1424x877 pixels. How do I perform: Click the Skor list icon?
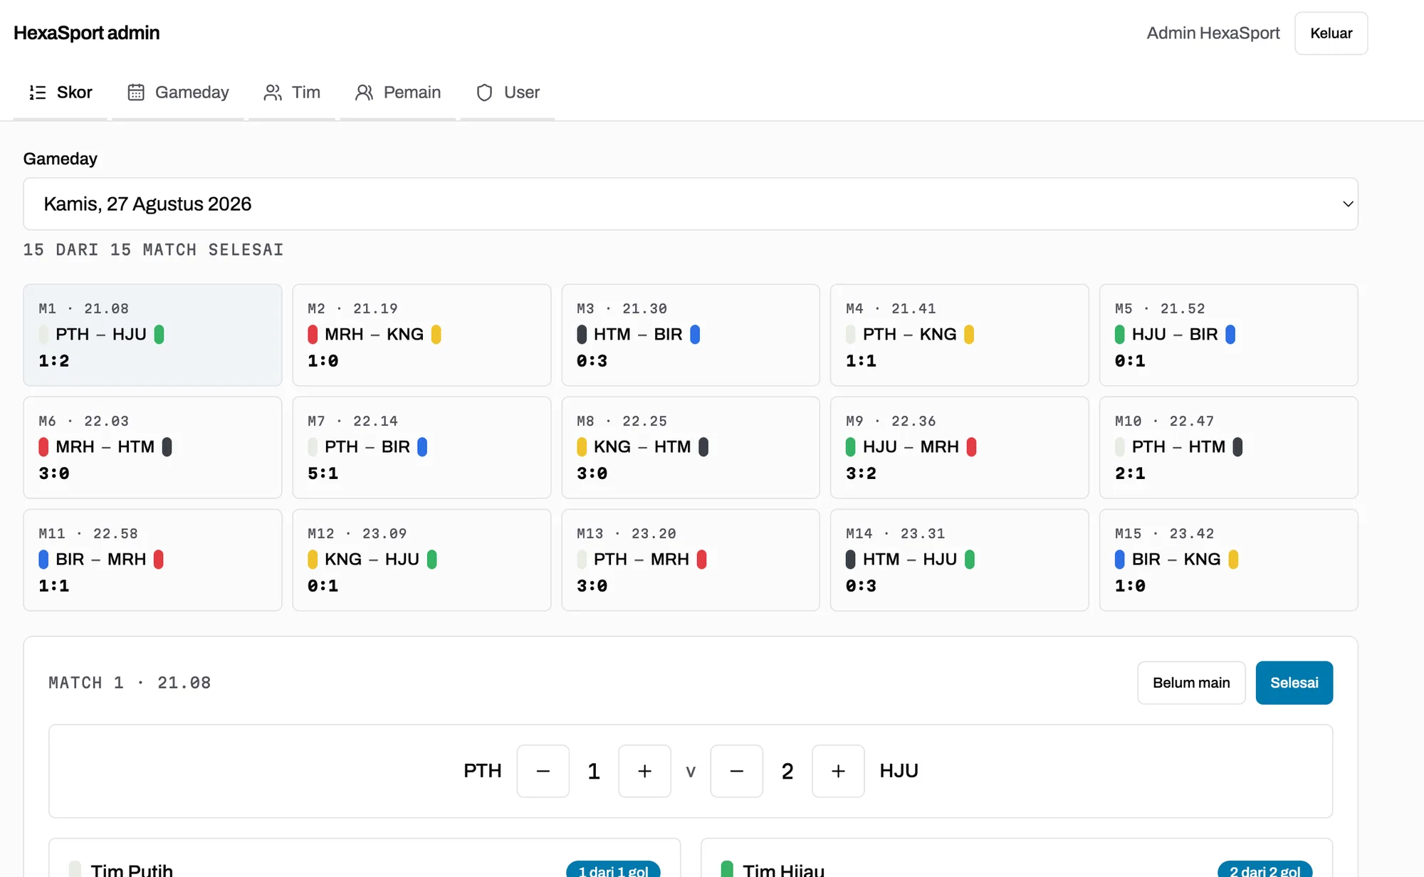point(38,93)
